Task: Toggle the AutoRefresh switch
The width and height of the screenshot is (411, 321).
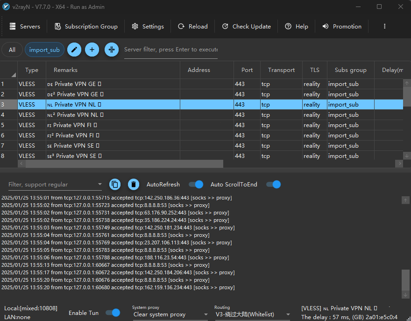Action: 196,185
